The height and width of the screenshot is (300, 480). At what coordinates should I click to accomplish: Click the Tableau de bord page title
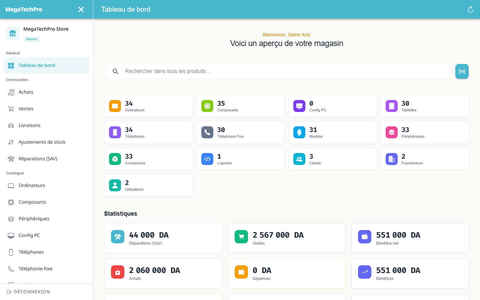(126, 9)
